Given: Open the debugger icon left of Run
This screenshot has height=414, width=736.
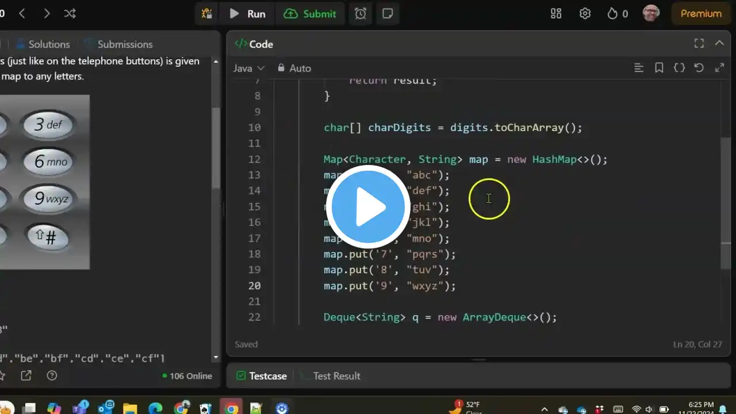Looking at the screenshot, I should point(206,13).
